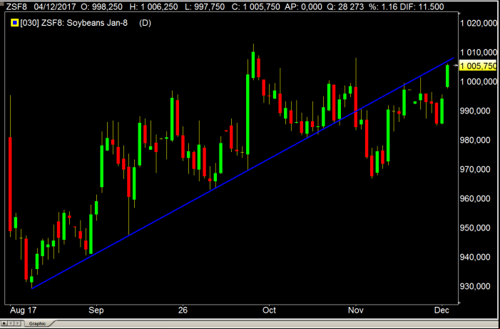Click the 'DIF: 11.500' header value

pyautogui.click(x=422, y=6)
